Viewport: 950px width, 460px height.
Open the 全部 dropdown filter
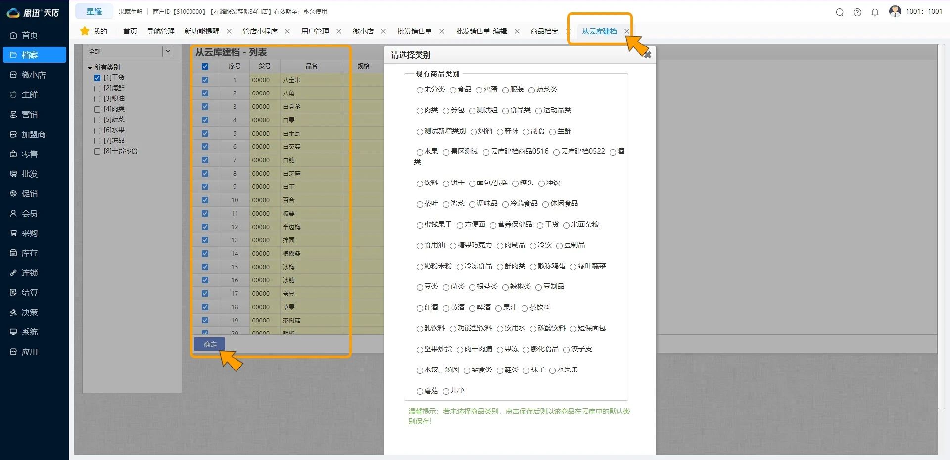[x=130, y=51]
